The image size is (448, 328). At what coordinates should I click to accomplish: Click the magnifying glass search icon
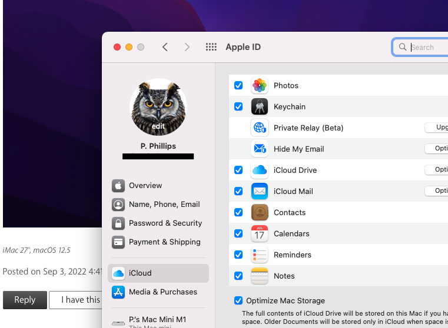pos(403,47)
